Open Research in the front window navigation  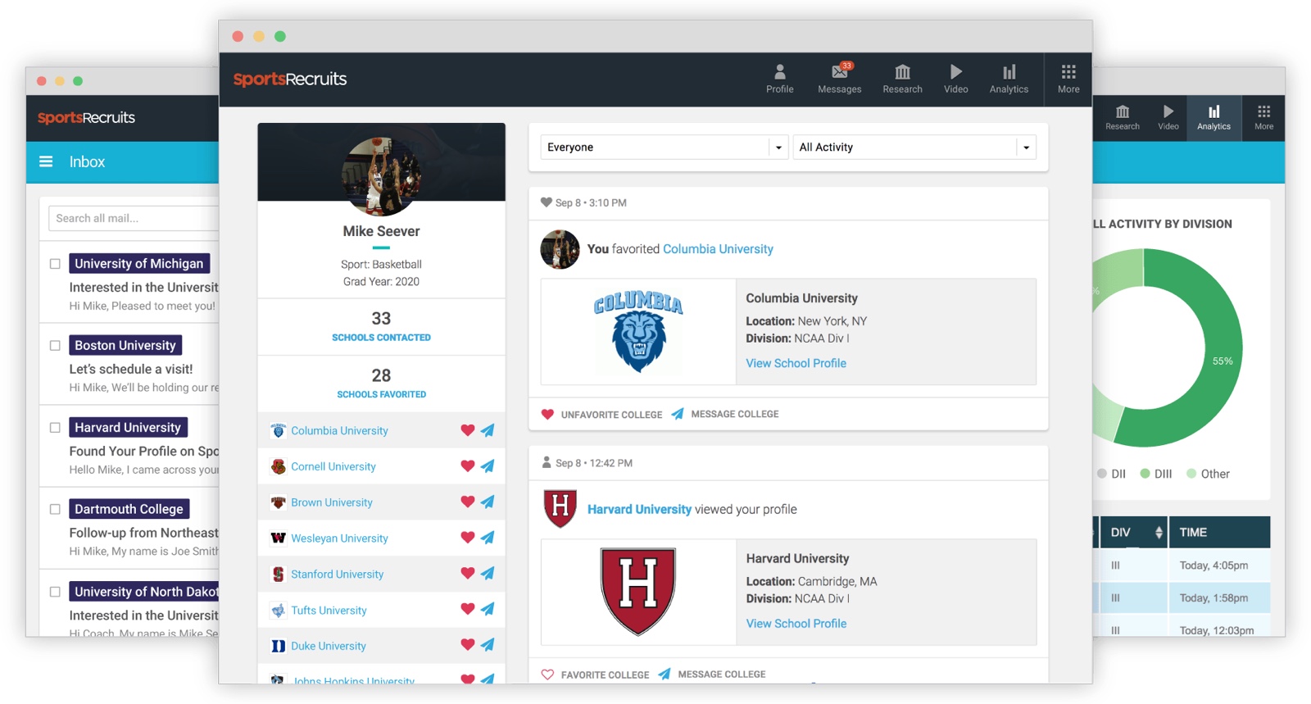(x=902, y=79)
